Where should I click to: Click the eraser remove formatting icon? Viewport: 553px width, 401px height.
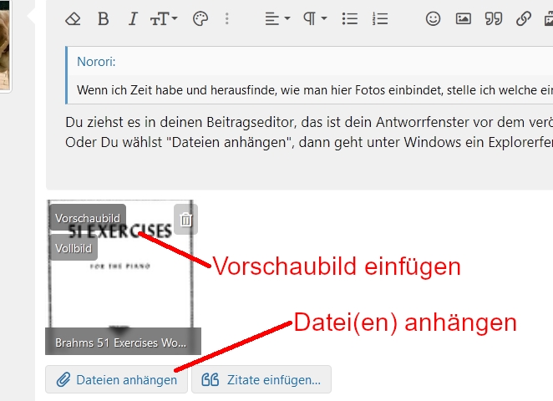click(73, 18)
